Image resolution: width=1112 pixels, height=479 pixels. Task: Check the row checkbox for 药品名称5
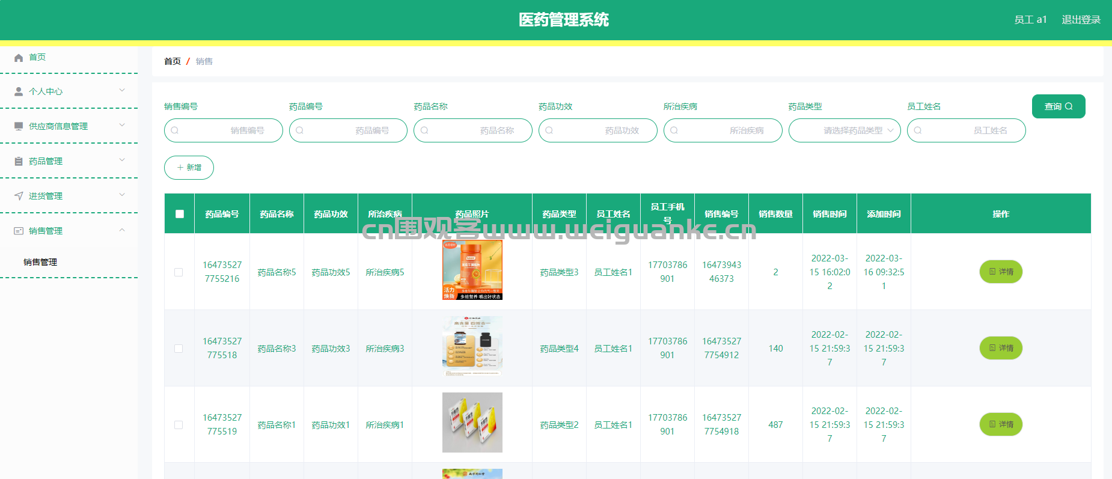[179, 272]
